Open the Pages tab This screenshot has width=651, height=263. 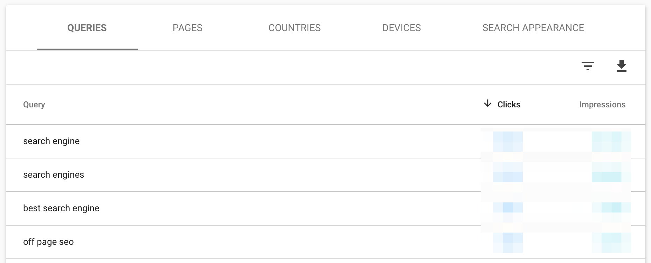click(x=187, y=28)
